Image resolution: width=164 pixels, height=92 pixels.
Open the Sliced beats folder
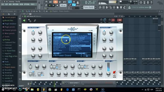[x=8, y=75]
